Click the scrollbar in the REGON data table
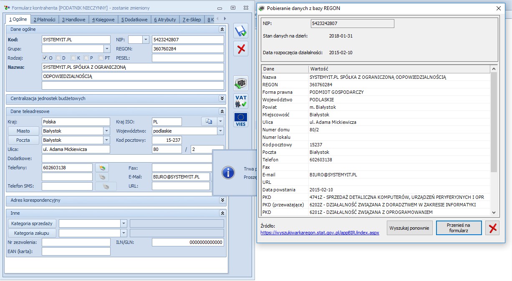 click(494, 122)
